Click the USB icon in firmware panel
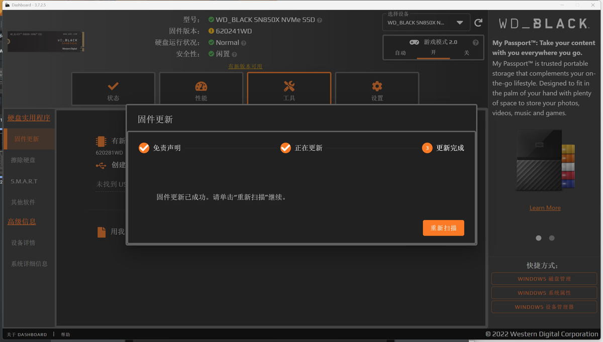The width and height of the screenshot is (603, 342). point(101,165)
